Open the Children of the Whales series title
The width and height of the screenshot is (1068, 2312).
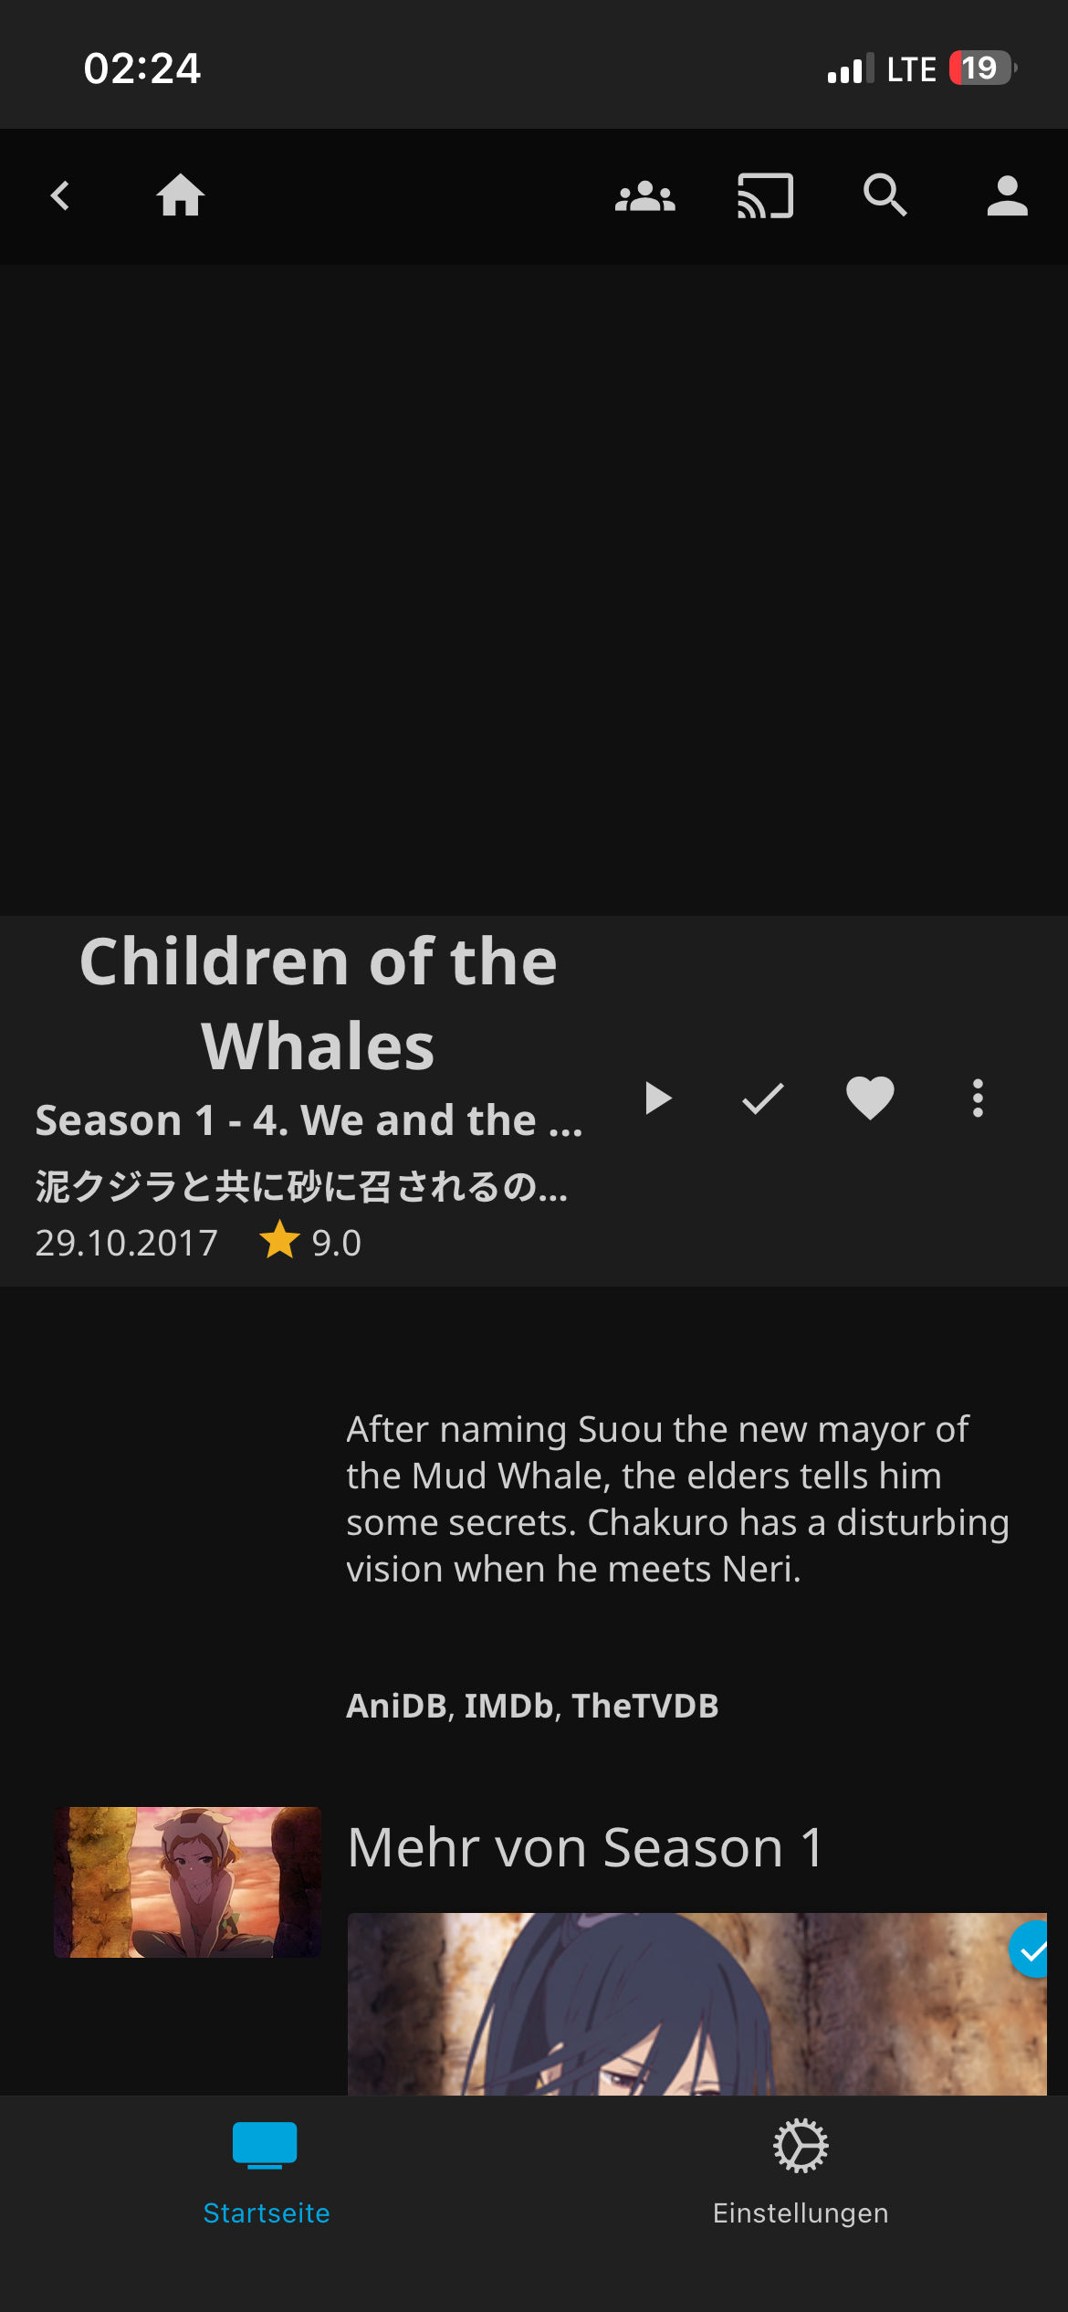coord(318,1003)
